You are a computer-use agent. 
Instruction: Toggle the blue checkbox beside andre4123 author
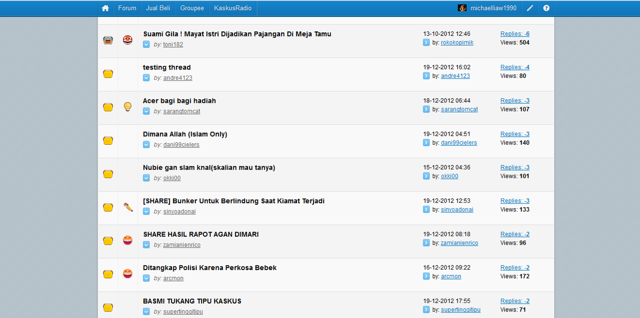point(146,77)
